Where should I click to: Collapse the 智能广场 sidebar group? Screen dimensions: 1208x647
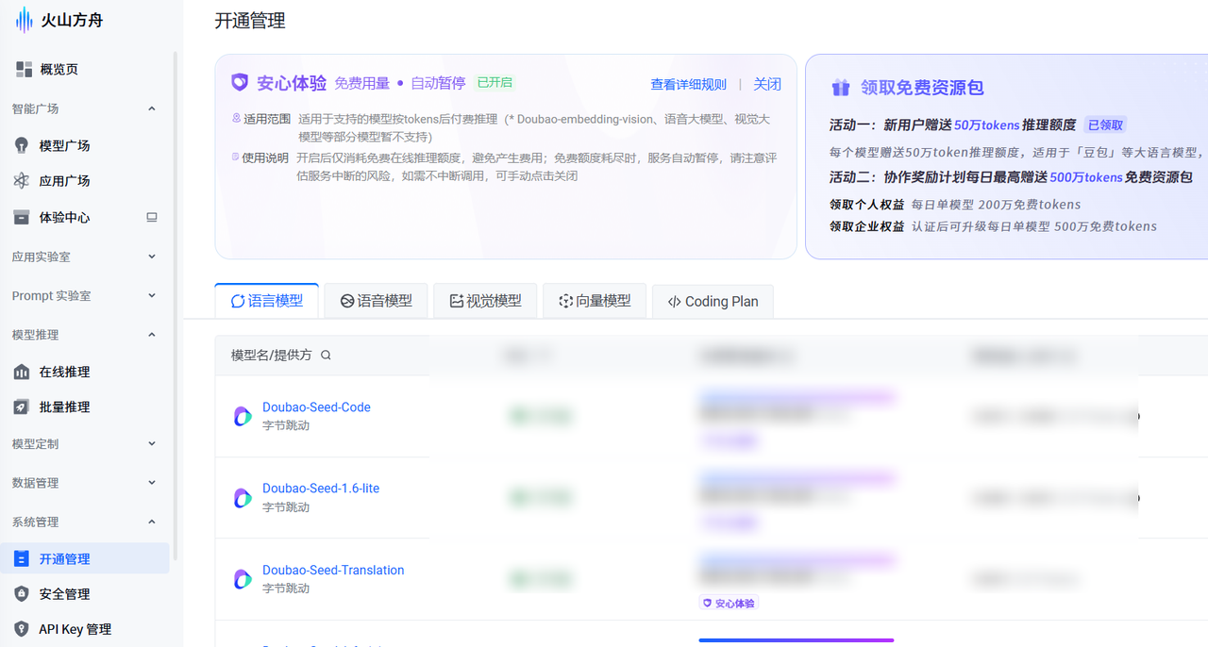[85, 108]
